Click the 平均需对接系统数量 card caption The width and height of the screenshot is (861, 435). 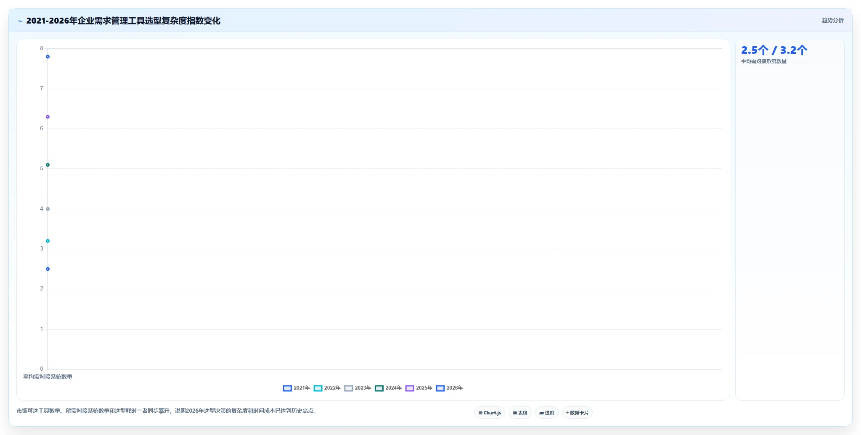[763, 61]
